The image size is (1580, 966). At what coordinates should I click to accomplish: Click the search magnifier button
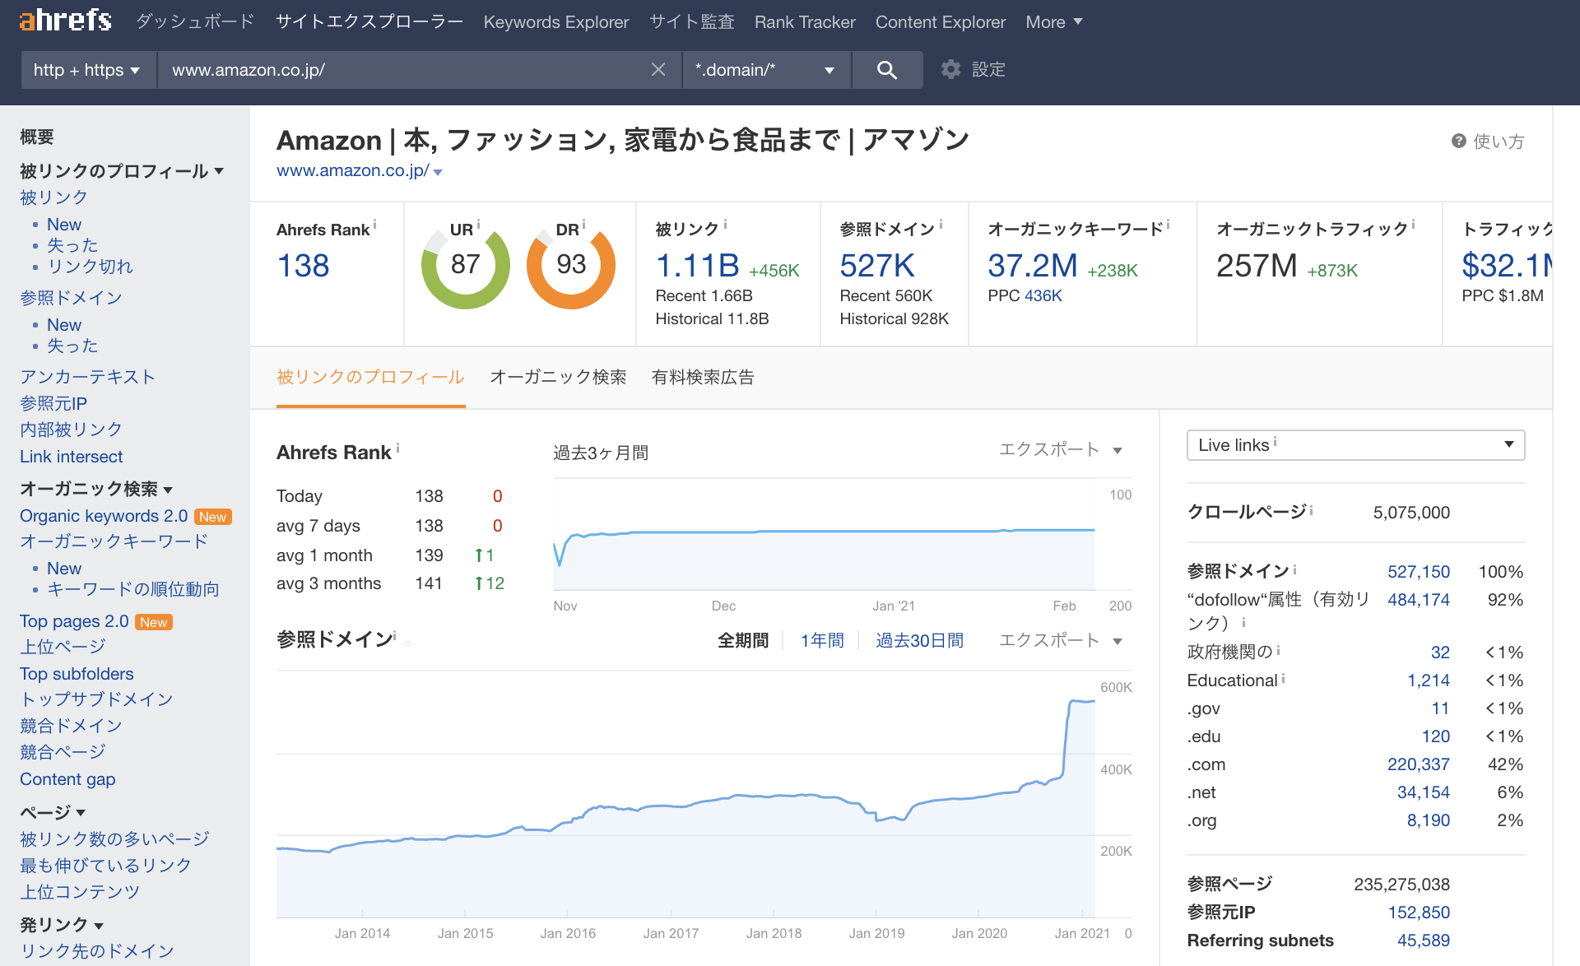(x=886, y=70)
